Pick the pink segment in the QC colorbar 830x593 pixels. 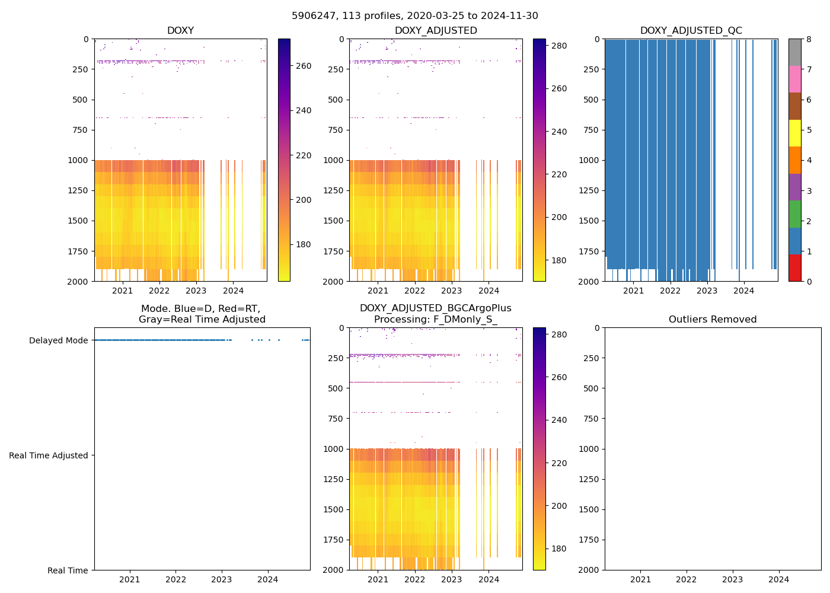coord(794,79)
